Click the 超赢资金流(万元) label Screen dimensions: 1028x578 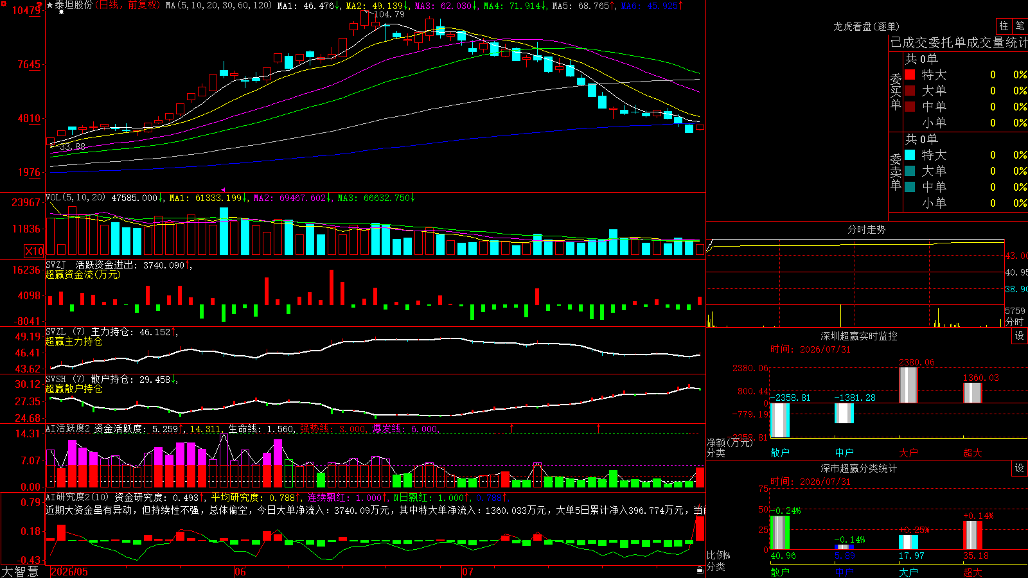click(x=83, y=274)
